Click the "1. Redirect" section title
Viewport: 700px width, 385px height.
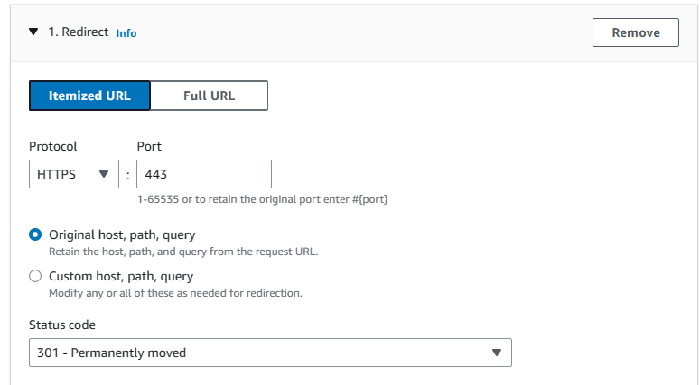coord(78,32)
